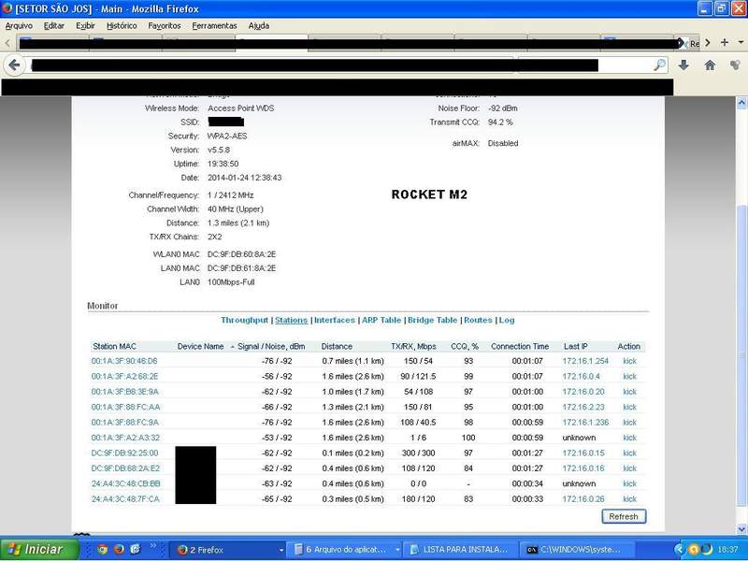This screenshot has height=561, width=748.
Task: Open the Ferramentas menu
Action: 214,26
